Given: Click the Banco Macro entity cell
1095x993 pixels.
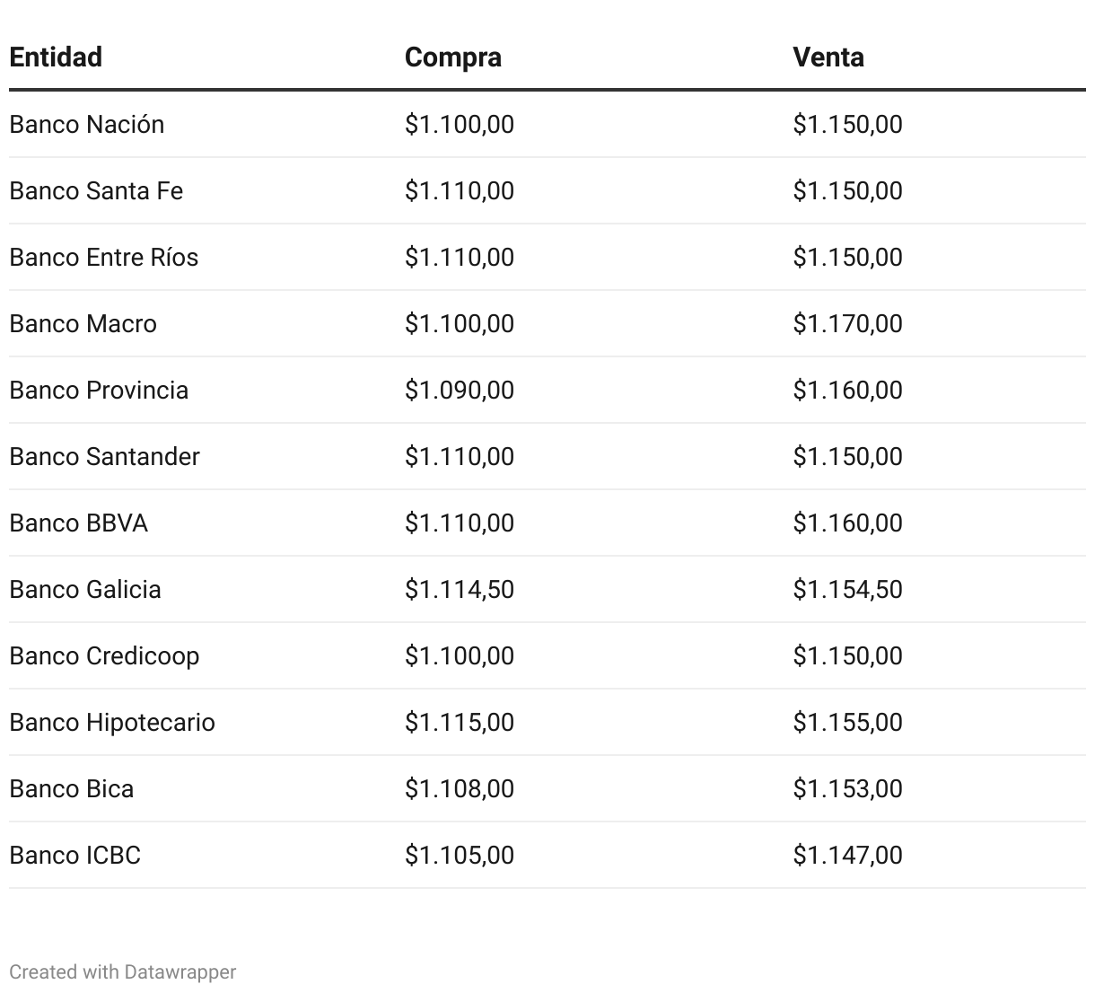Looking at the screenshot, I should tap(83, 323).
